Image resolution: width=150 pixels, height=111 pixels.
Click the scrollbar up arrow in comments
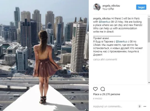[149, 16]
